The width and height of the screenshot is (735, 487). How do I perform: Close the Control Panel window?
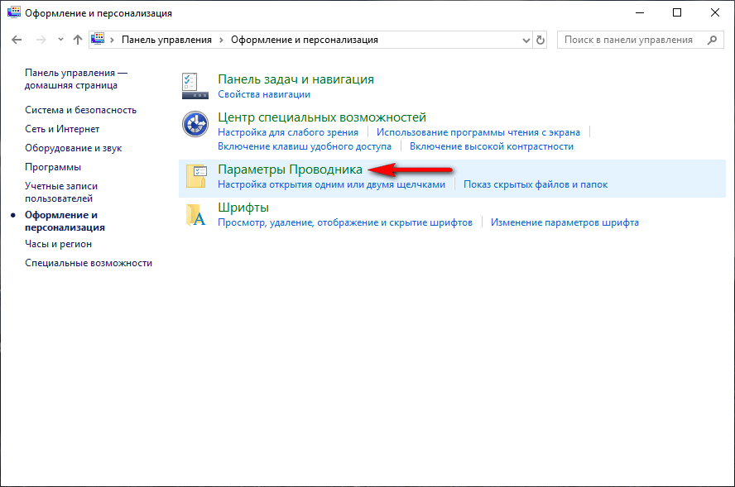tap(715, 12)
